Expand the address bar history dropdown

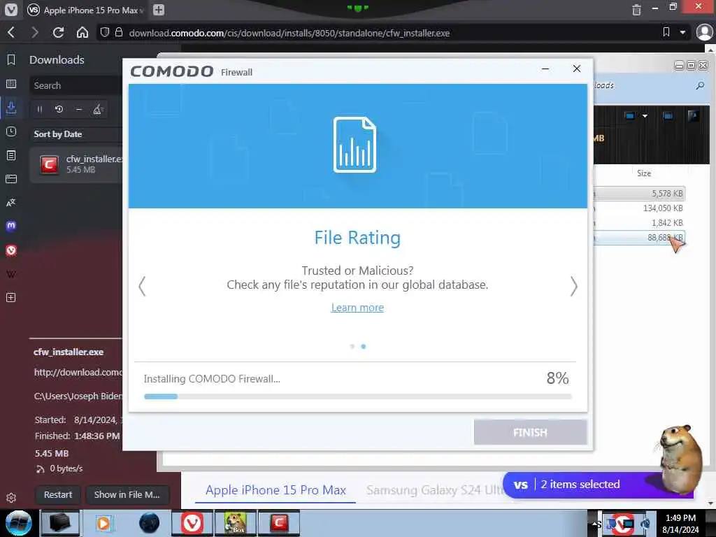point(682,32)
